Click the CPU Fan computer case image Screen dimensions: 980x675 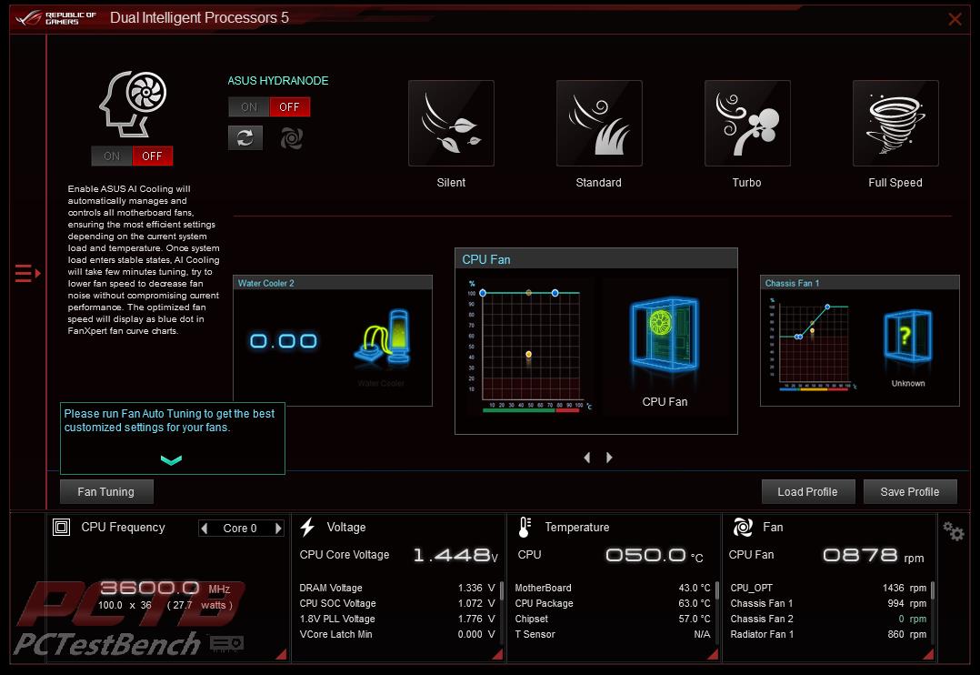[664, 334]
